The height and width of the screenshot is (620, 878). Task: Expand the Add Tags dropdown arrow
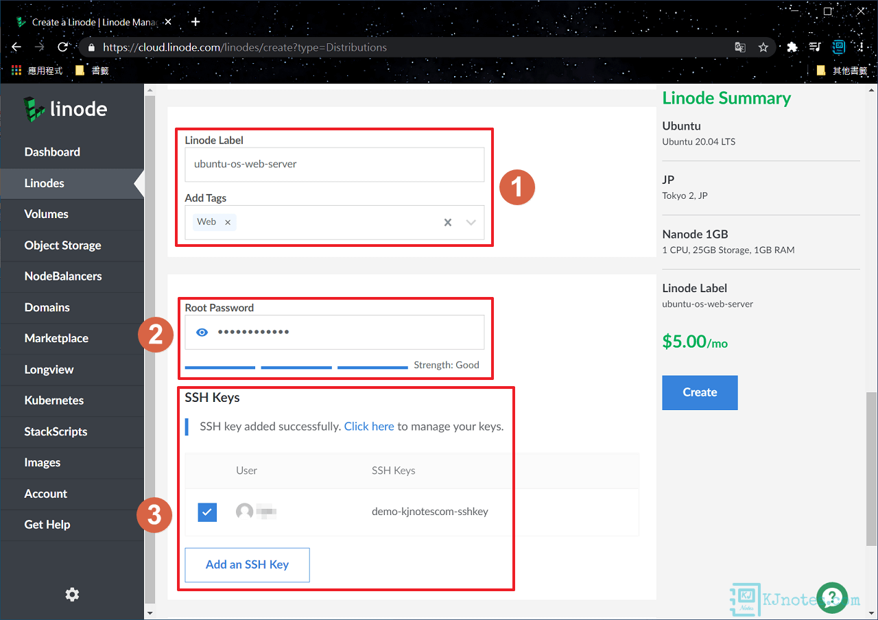(471, 222)
